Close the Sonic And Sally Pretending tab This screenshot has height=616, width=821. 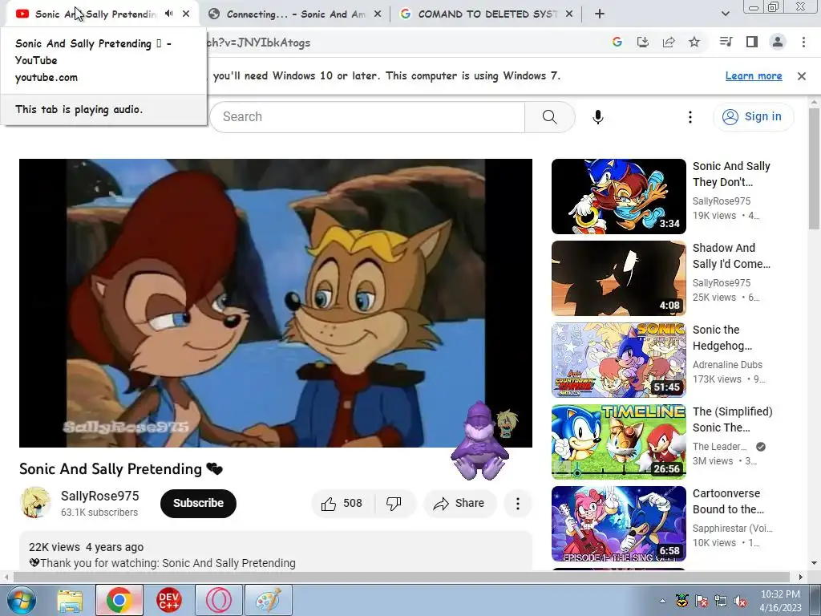[186, 14]
